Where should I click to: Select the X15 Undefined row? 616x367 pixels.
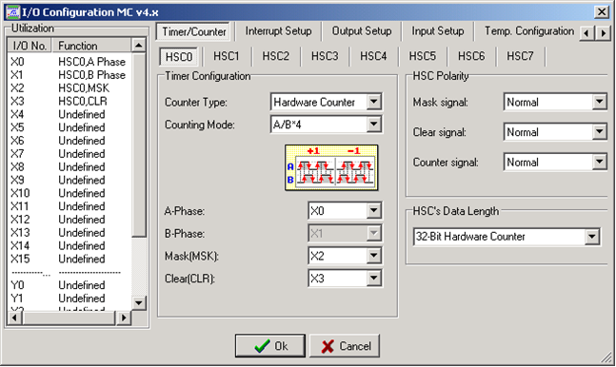[70, 259]
